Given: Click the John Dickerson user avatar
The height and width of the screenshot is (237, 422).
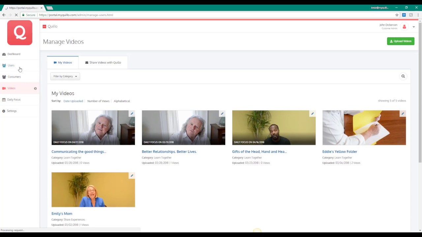Looking at the screenshot, I should (x=404, y=27).
